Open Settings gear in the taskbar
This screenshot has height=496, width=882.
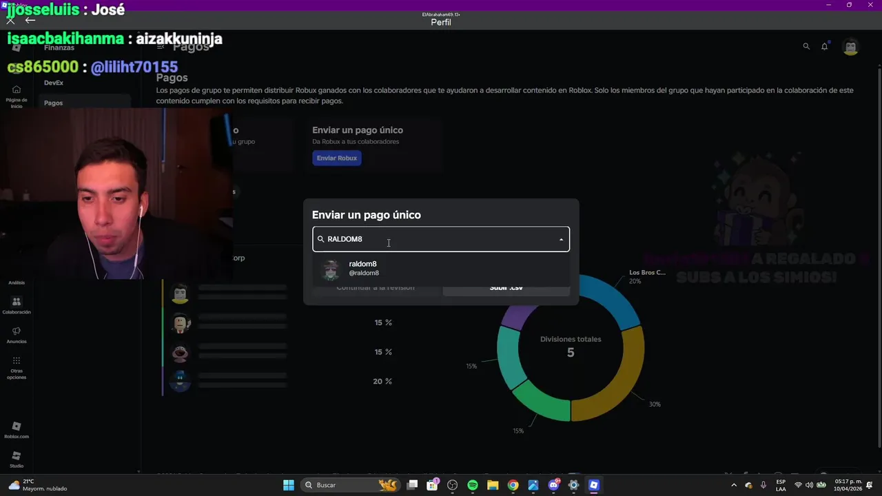[x=573, y=485]
